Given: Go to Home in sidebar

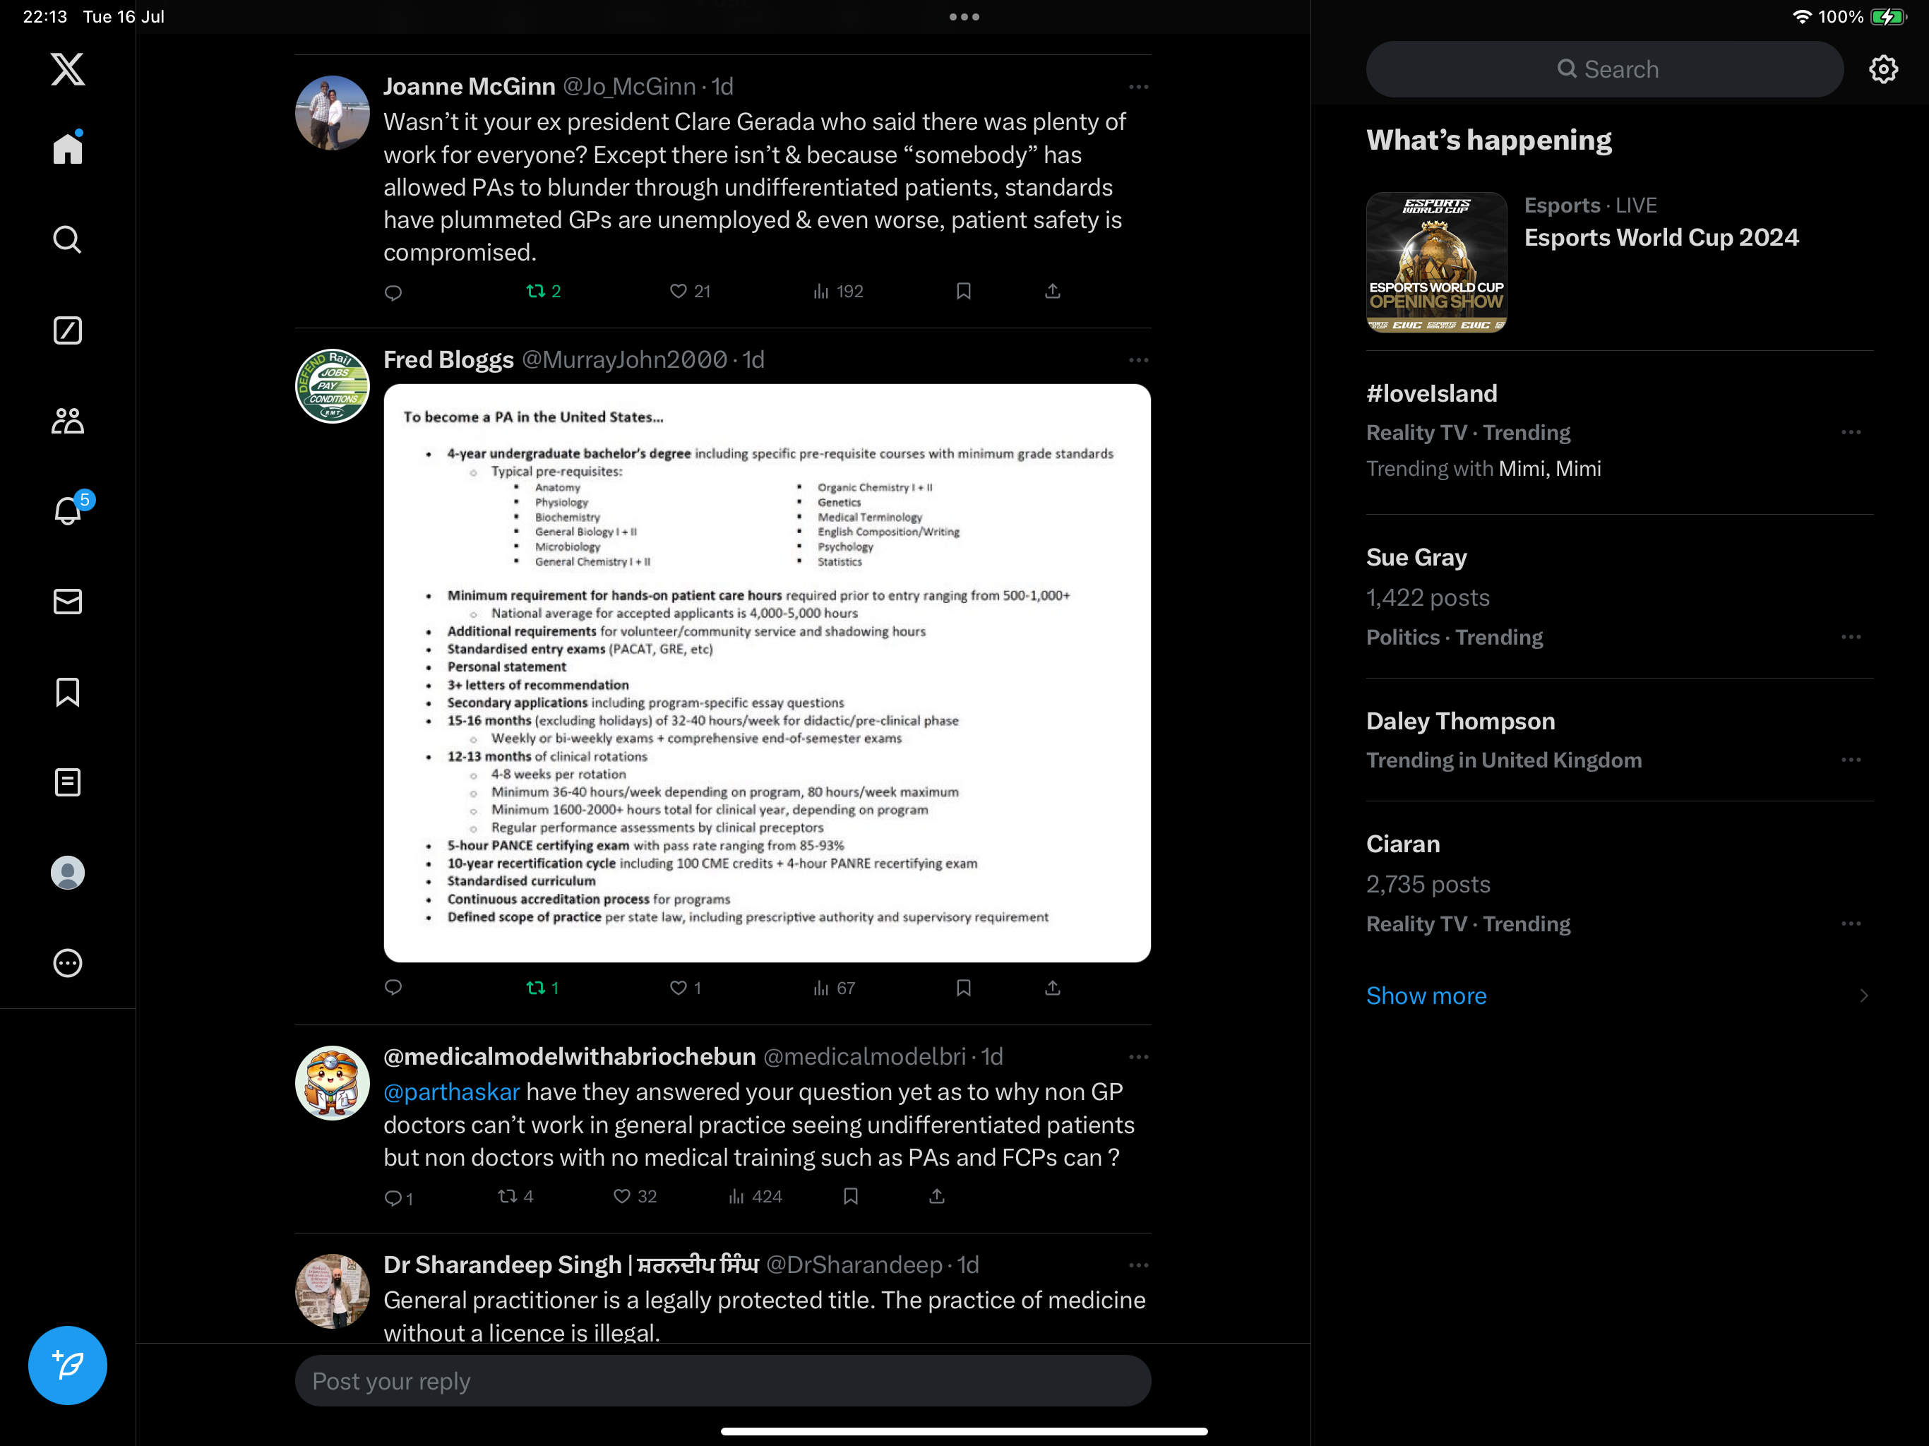Looking at the screenshot, I should click(x=67, y=149).
